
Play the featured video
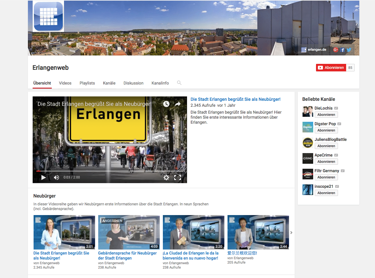coord(43,177)
